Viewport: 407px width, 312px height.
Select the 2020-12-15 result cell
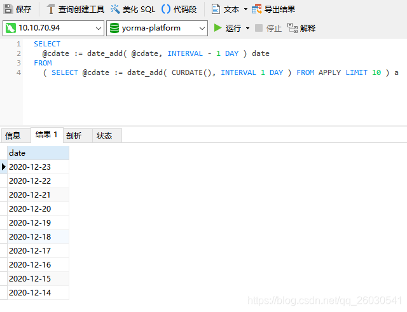[x=38, y=279]
